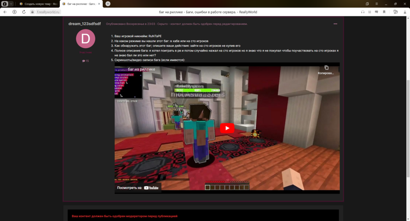Play the embedded YouTube video
Viewport: 410px width, 221px height.
point(227,128)
